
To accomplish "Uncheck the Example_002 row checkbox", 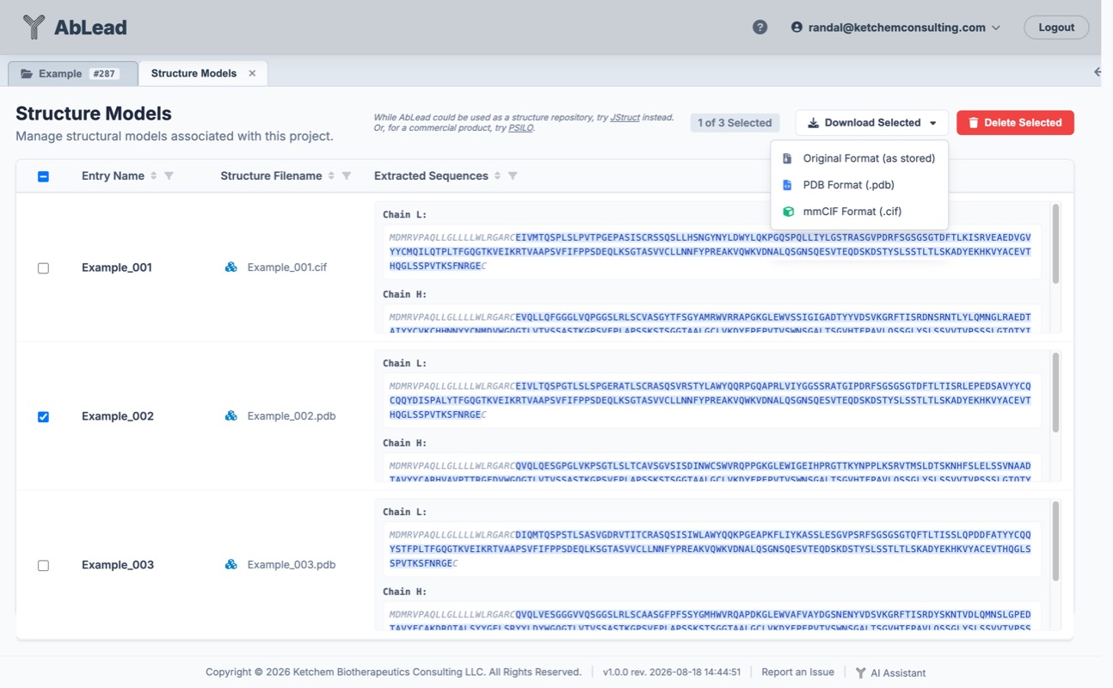I will pyautogui.click(x=43, y=417).
